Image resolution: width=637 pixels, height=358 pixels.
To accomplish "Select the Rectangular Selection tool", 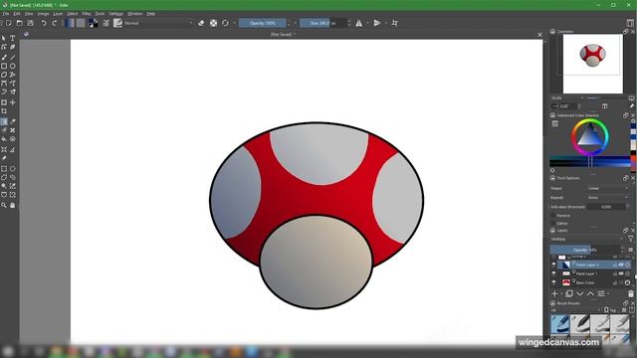I will [4, 168].
